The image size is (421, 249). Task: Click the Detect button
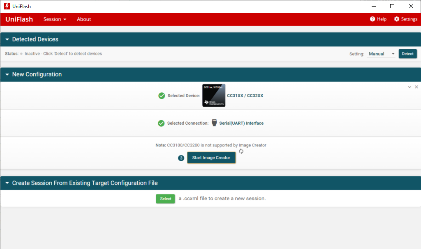407,54
